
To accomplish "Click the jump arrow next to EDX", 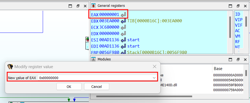I will [x=123, y=34].
